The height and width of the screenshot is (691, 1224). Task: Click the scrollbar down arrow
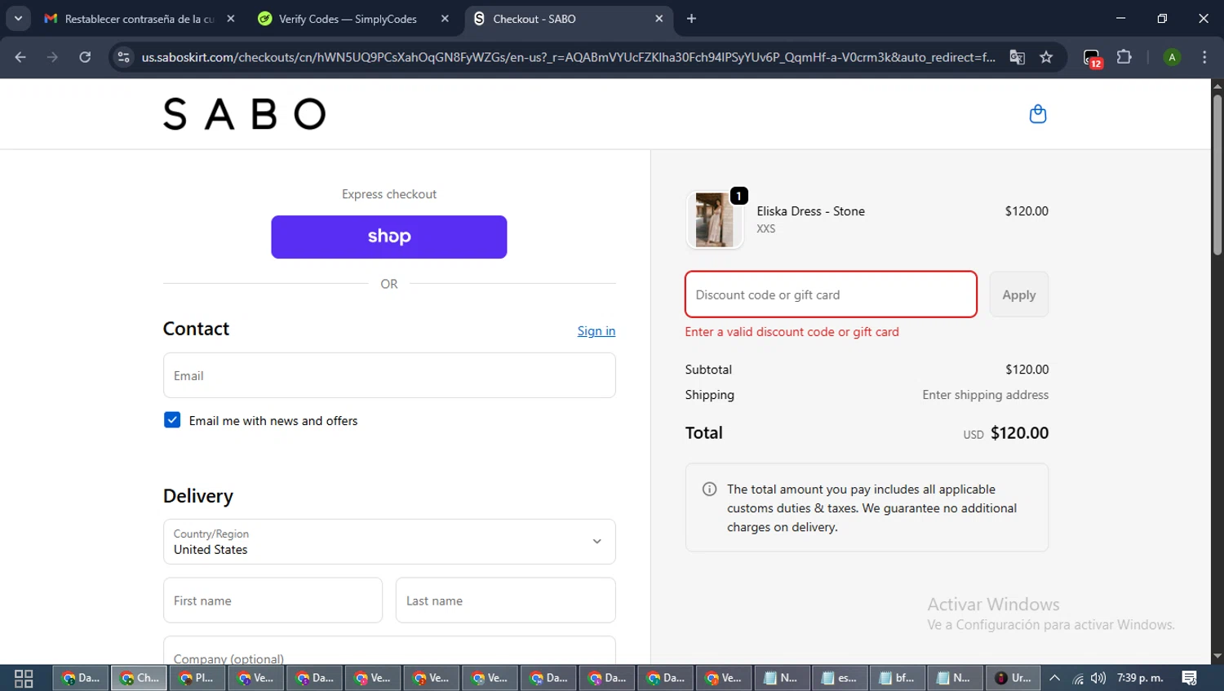[1217, 656]
